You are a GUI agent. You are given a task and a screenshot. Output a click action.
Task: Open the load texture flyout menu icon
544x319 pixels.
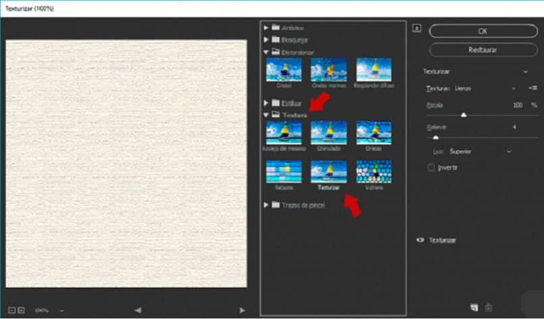(x=533, y=88)
